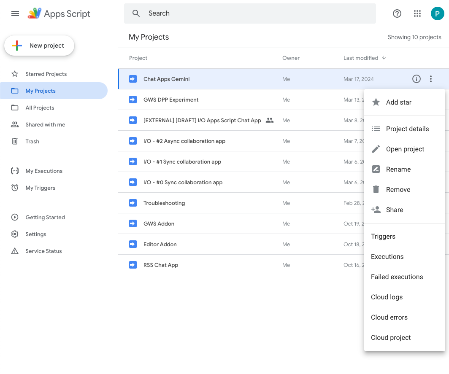The image size is (449, 374).
Task: Open Service Status in sidebar
Action: click(43, 251)
